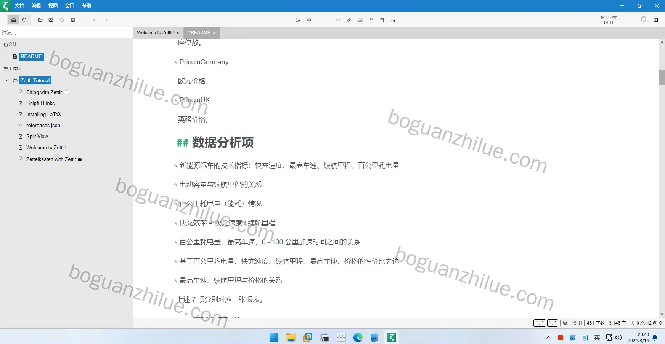Go forward with the right arrow

[106, 20]
